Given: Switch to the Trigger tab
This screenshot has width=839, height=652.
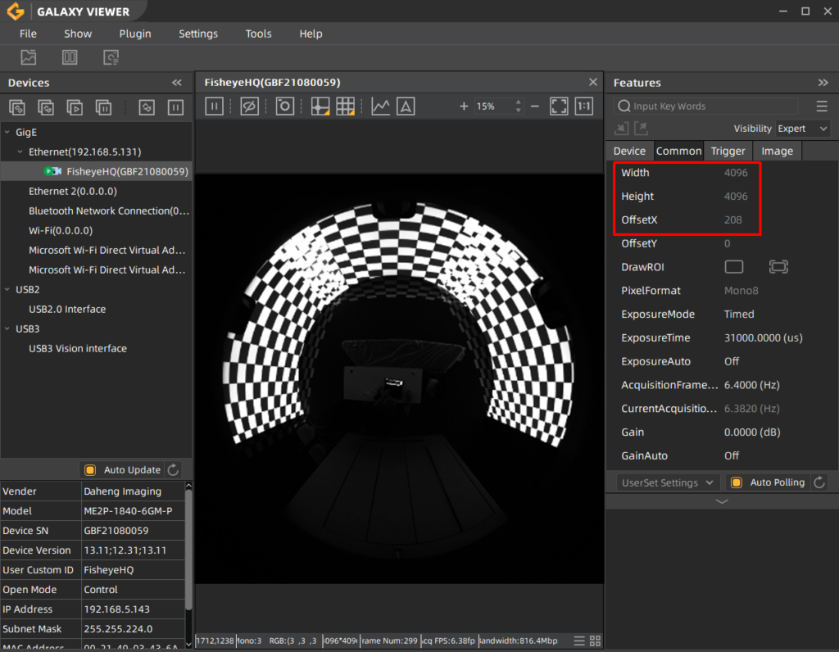Looking at the screenshot, I should point(728,151).
